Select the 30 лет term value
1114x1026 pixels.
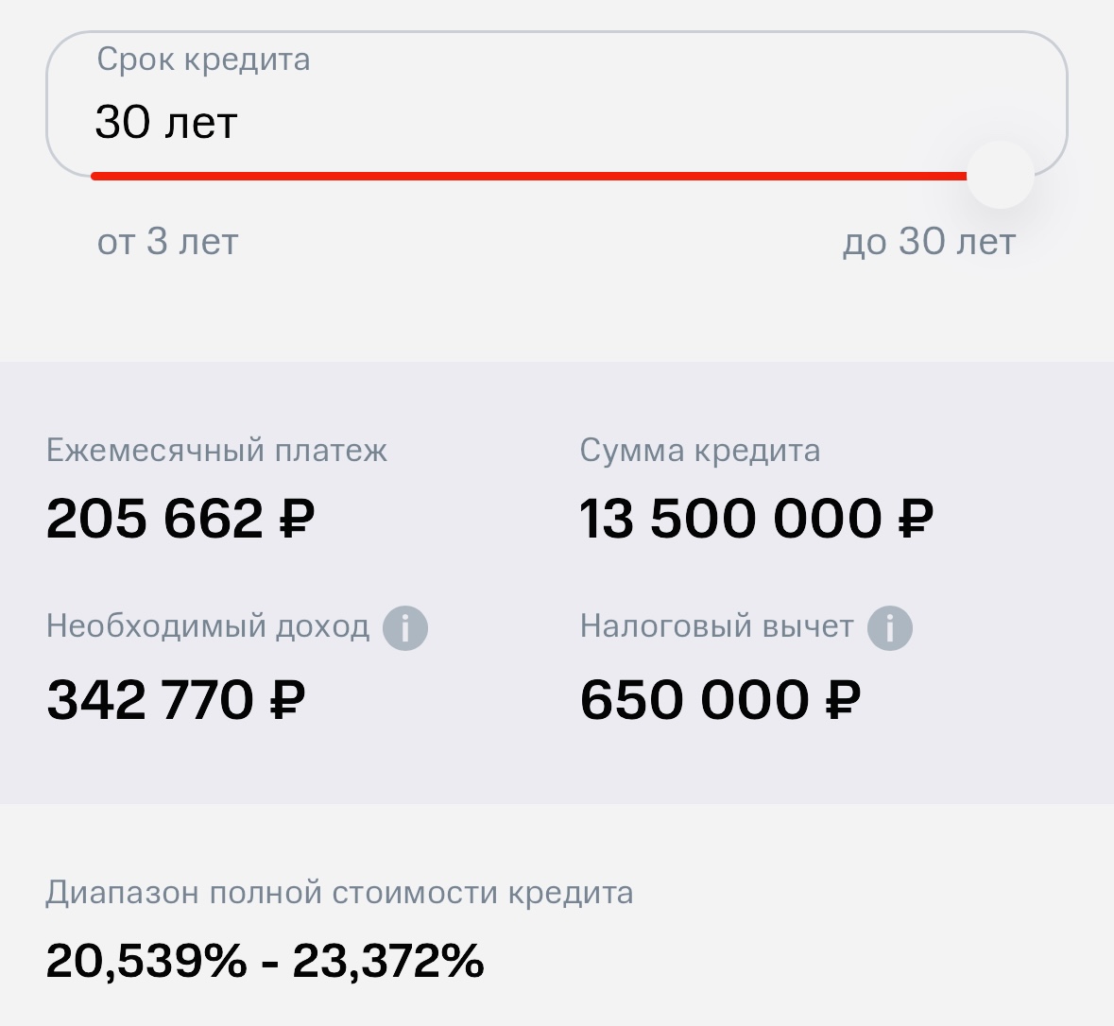166,122
